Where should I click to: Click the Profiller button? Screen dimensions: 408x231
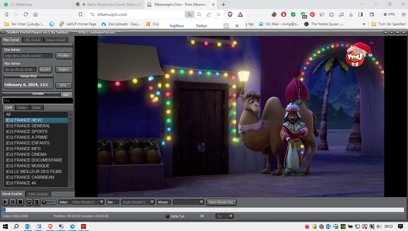pyautogui.click(x=64, y=56)
